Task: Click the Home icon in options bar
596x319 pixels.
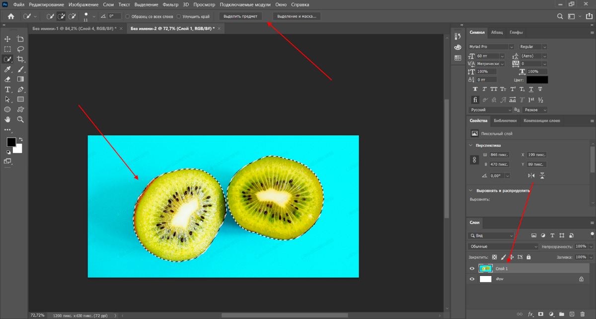Action: tap(11, 16)
